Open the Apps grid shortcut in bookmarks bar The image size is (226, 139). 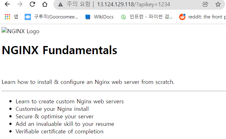tap(11, 17)
